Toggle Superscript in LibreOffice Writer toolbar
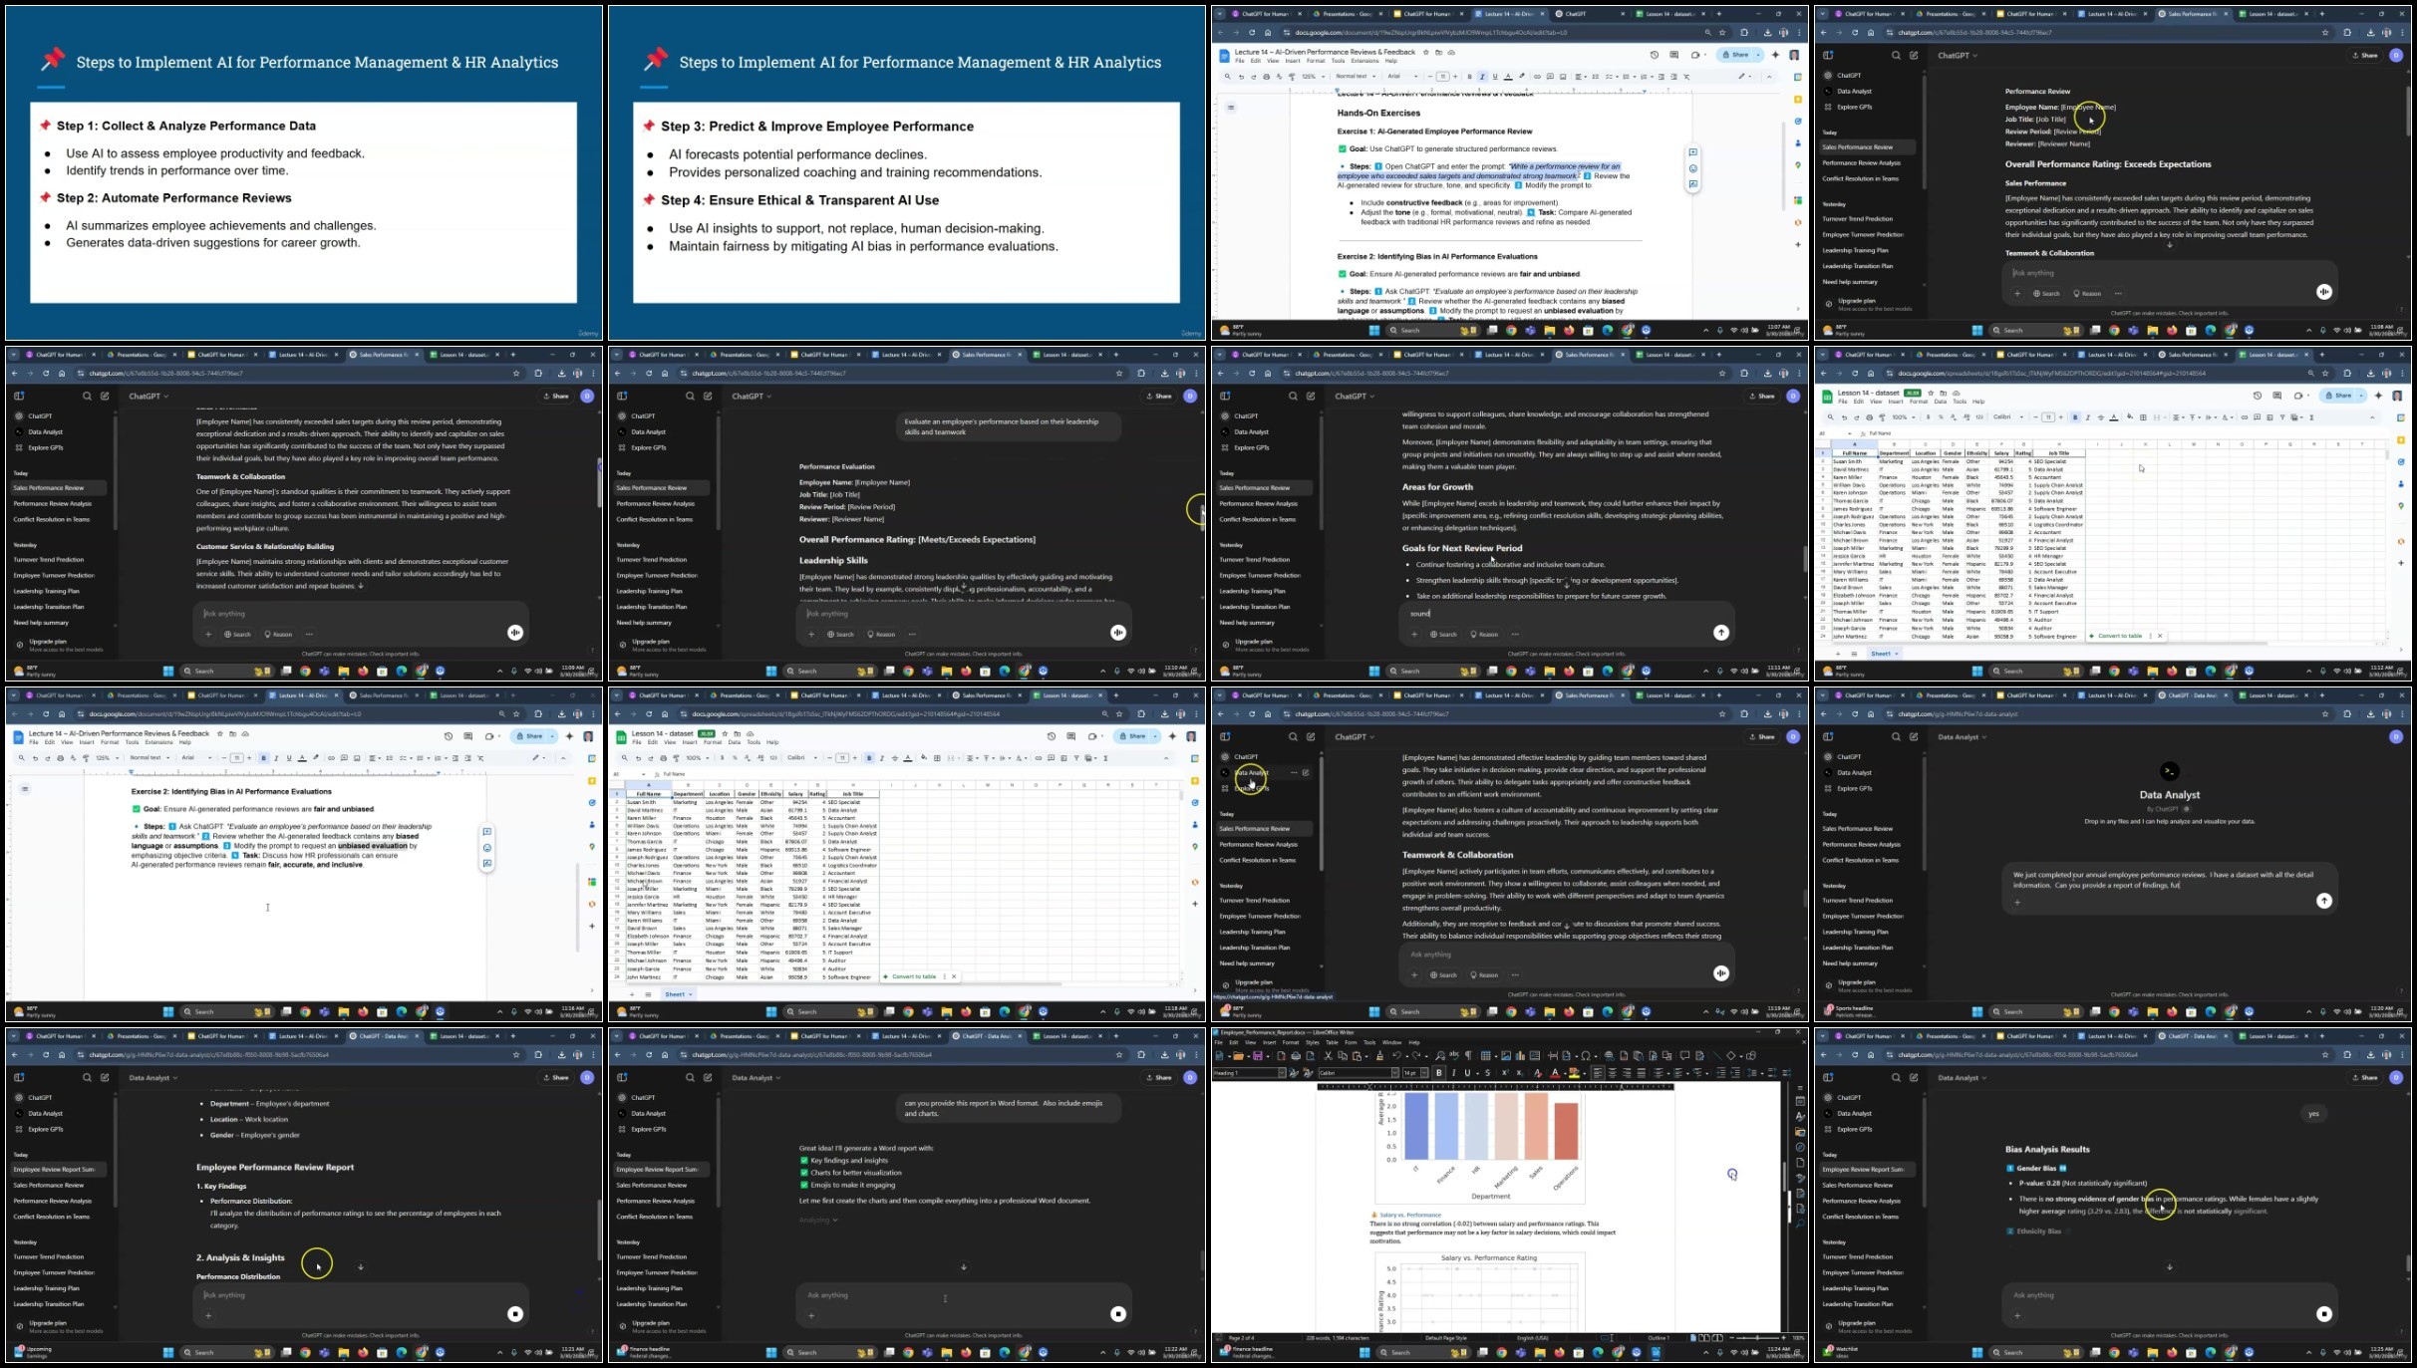 (1505, 1073)
